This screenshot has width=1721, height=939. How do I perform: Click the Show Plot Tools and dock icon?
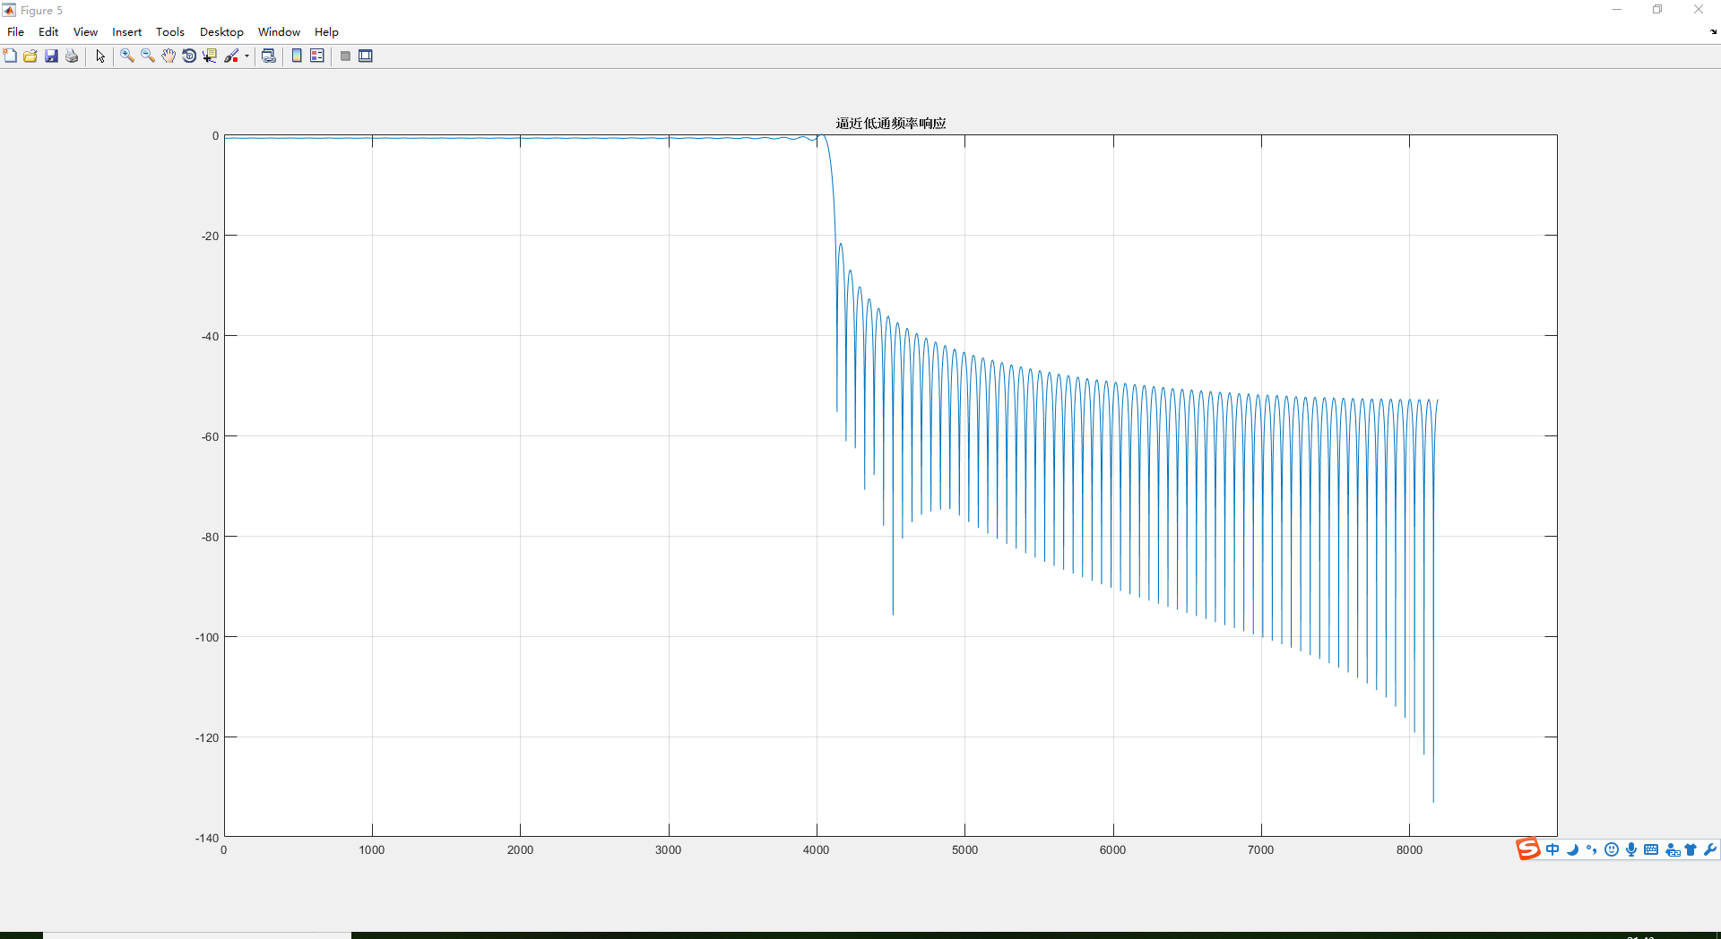click(x=366, y=56)
